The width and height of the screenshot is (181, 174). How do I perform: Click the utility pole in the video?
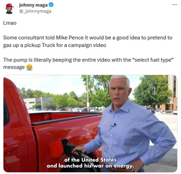pyautogui.click(x=88, y=93)
